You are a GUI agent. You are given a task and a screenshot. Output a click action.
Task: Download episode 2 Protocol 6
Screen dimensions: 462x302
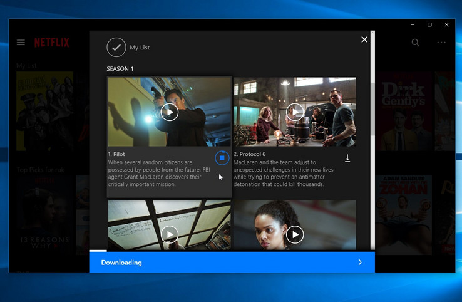tap(347, 158)
